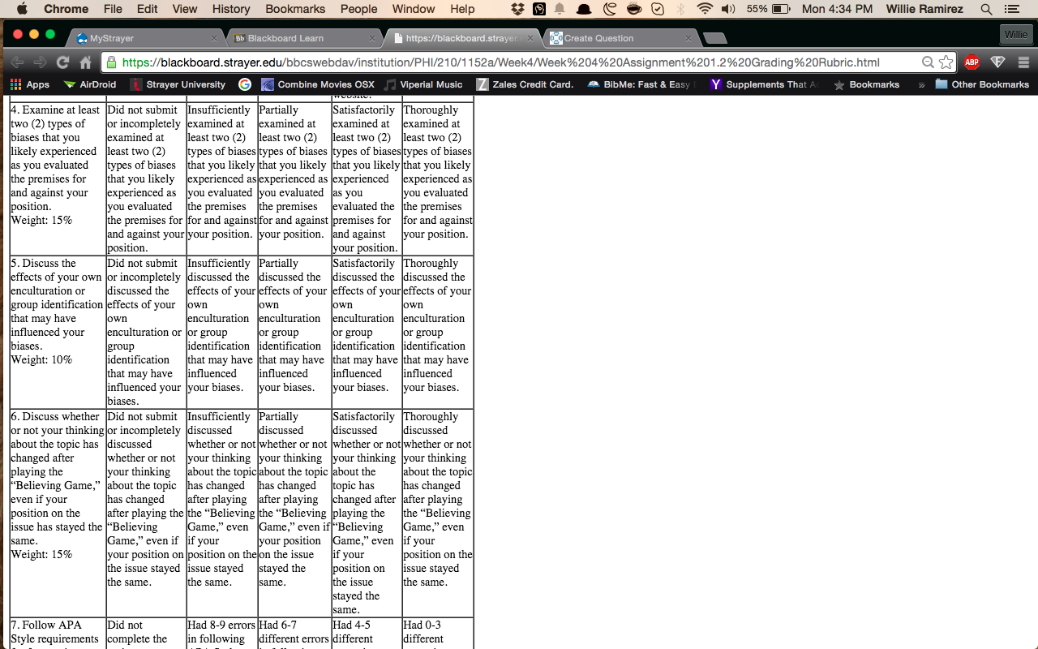Open the Notification Center list icon
This screenshot has width=1038, height=649.
point(1011,9)
